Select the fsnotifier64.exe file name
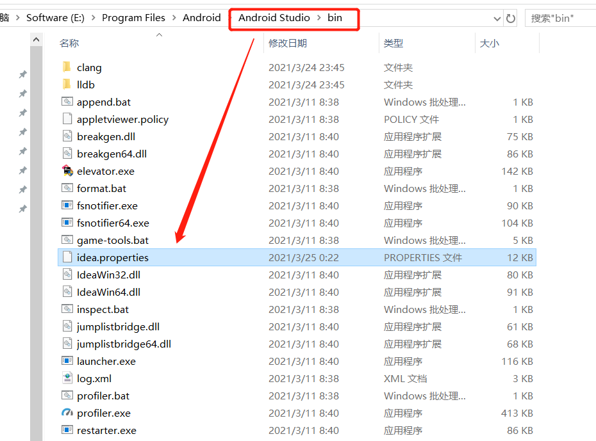596x441 pixels. [x=113, y=223]
